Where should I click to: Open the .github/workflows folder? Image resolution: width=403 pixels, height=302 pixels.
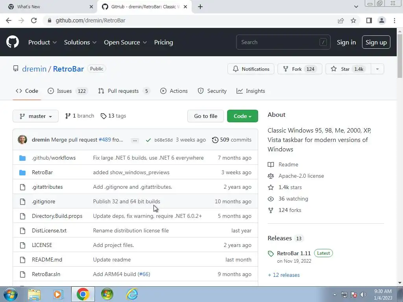coord(54,158)
